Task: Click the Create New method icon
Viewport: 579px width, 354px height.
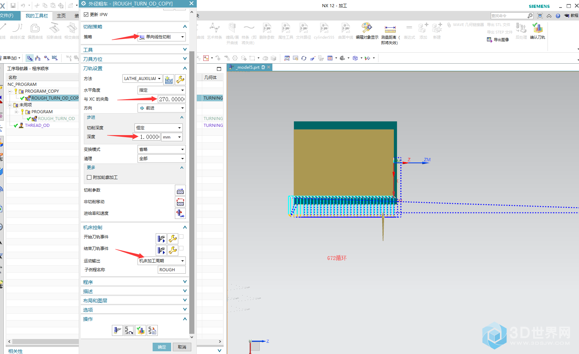Action: [169, 80]
